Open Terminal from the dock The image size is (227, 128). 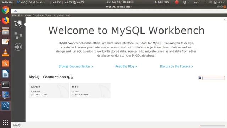(6, 85)
